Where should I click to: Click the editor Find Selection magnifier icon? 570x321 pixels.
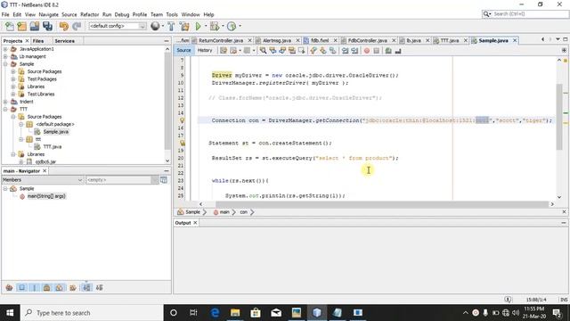tap(263, 51)
